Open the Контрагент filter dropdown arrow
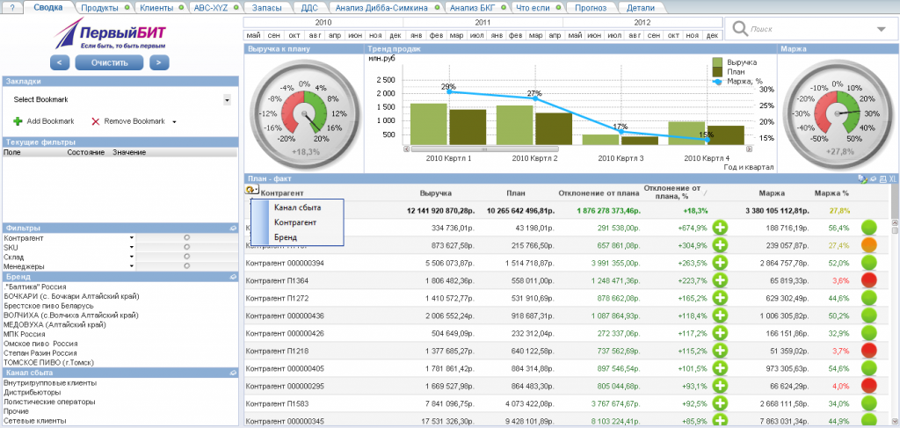The height and width of the screenshot is (428, 900). [132, 237]
